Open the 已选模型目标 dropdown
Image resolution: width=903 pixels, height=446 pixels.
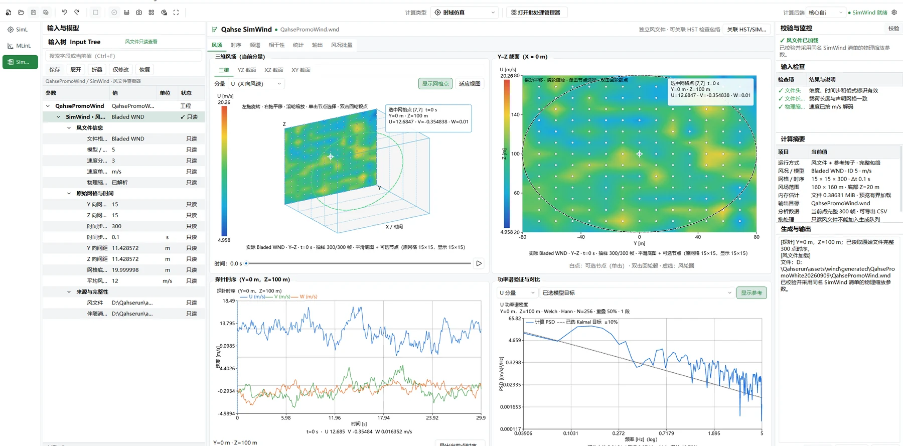click(x=637, y=293)
